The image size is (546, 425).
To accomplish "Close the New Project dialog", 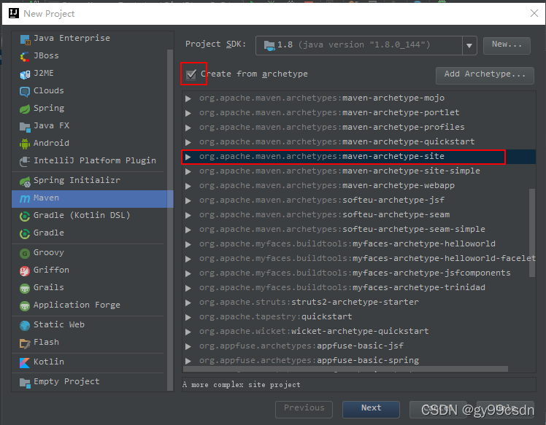I will tap(534, 13).
